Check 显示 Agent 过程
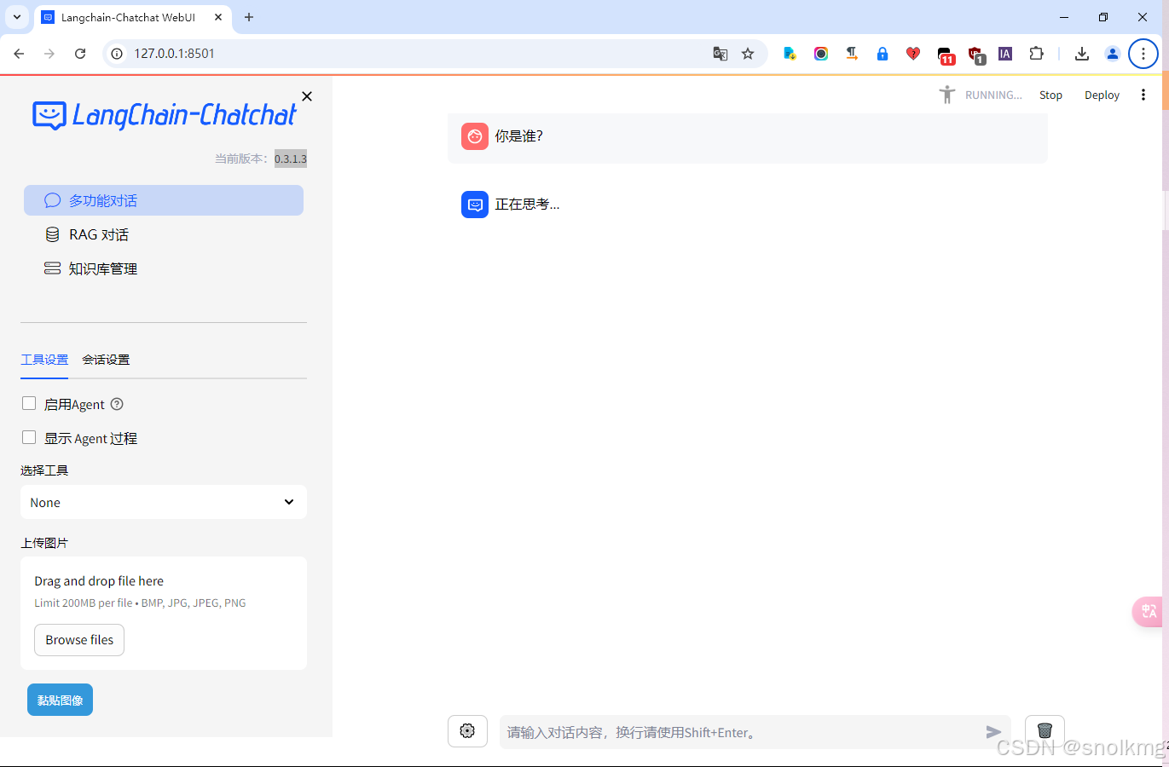The height and width of the screenshot is (767, 1169). (28, 436)
